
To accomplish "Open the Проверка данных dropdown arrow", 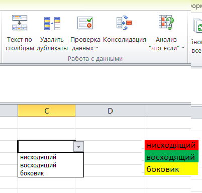I will click(x=97, y=48).
